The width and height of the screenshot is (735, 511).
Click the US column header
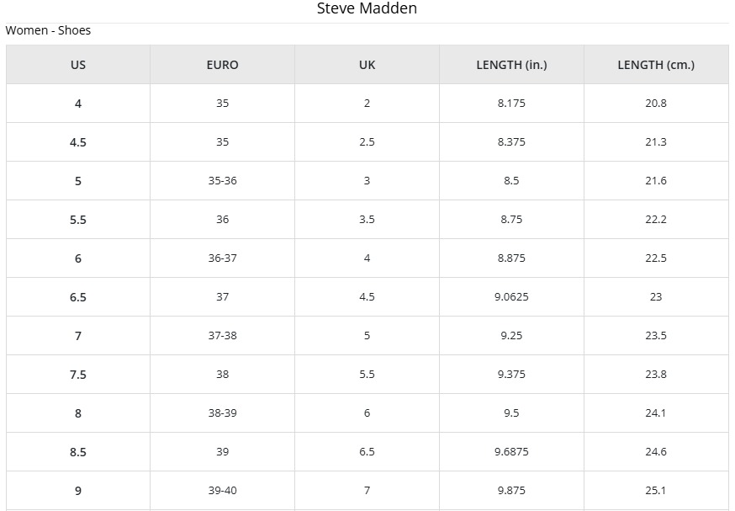pos(78,65)
